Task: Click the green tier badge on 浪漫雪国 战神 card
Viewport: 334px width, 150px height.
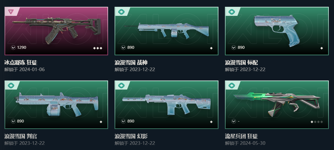Action: click(x=121, y=12)
